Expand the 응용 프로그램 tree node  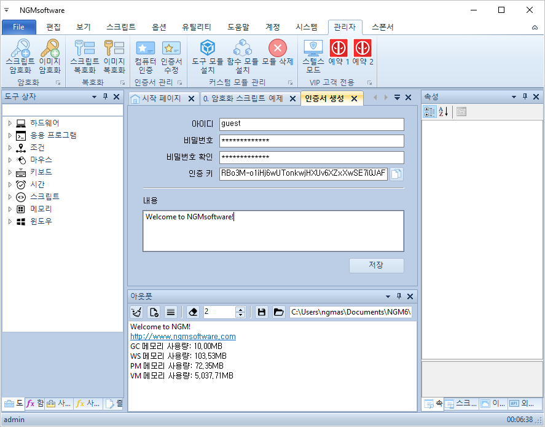click(10, 136)
